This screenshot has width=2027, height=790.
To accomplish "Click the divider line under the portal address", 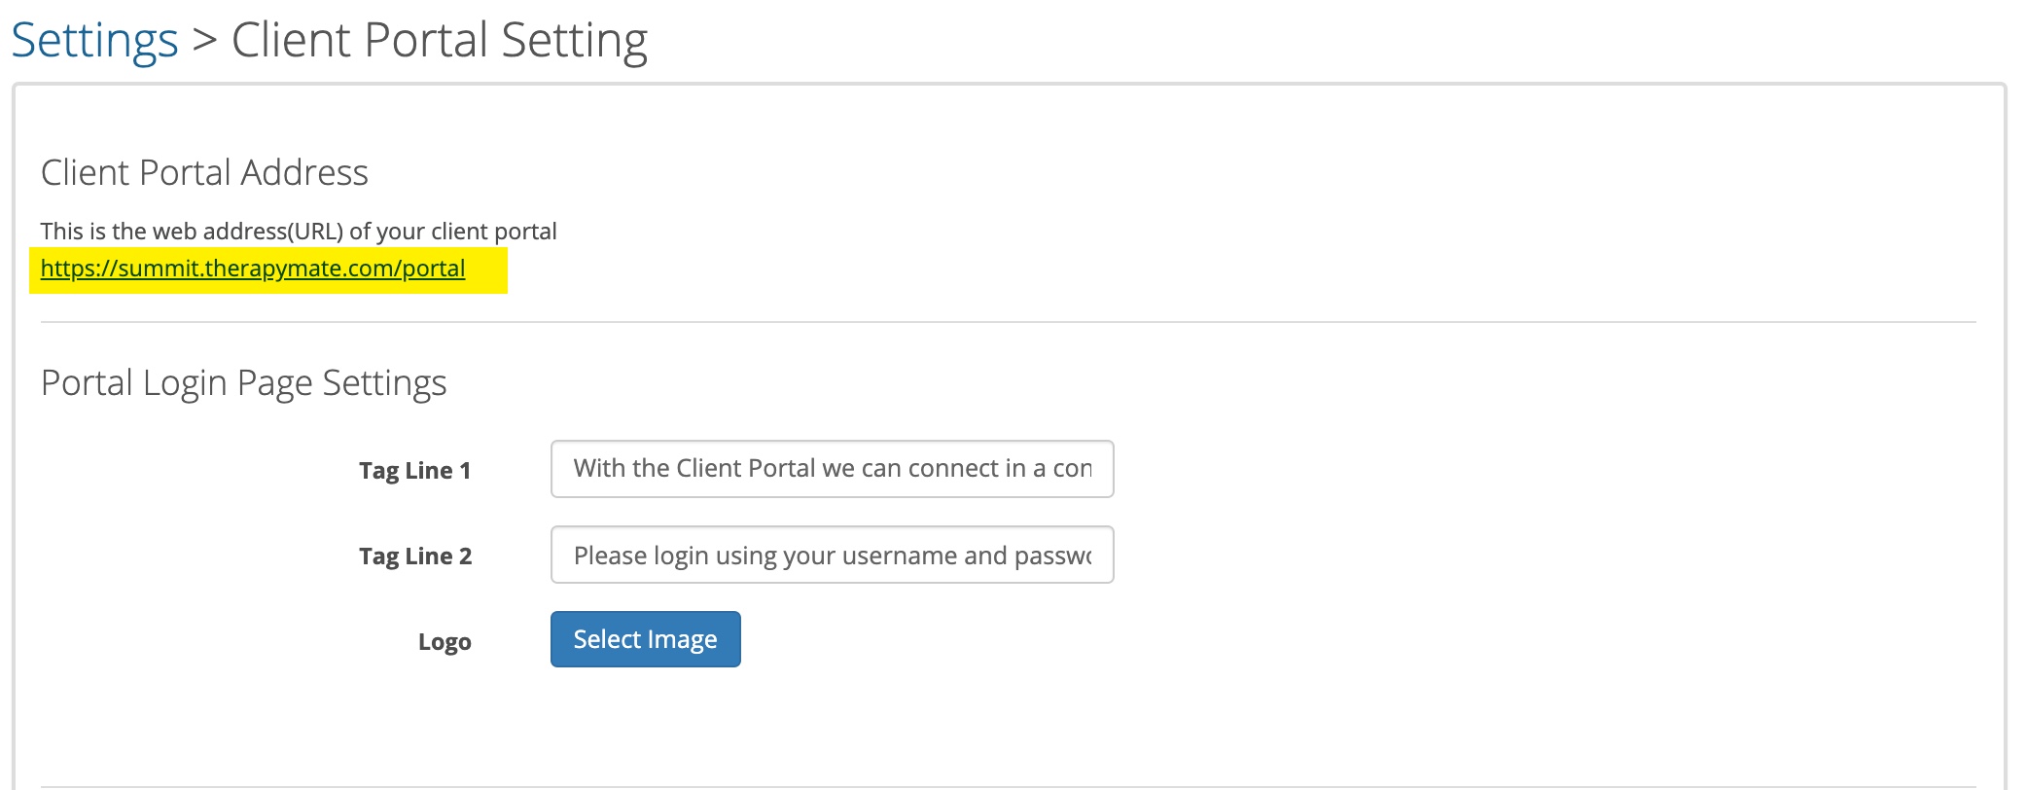I will 1009,322.
